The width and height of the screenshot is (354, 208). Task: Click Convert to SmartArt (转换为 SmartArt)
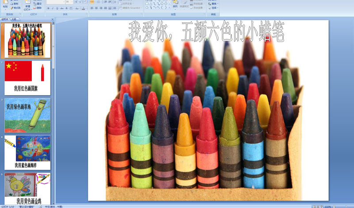[131, 8]
